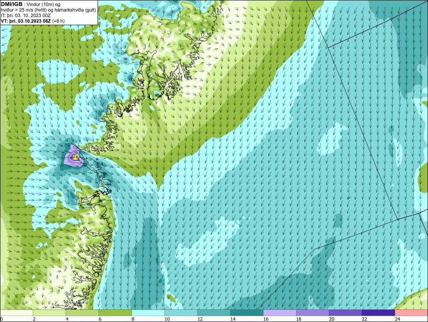This screenshot has height=322, width=428.
Task: Click the 'Vindur (10m) og' header text
Action: point(44,5)
